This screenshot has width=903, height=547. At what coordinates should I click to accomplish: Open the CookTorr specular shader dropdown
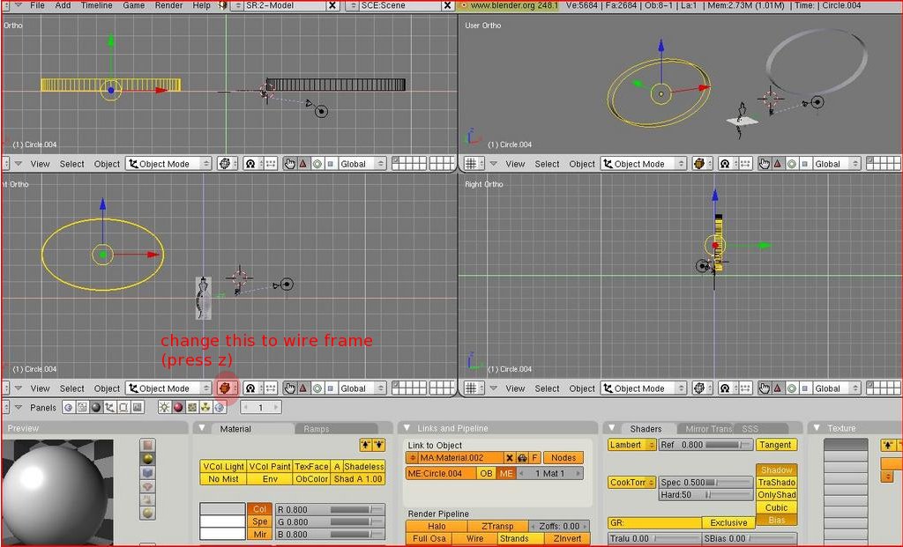click(631, 483)
